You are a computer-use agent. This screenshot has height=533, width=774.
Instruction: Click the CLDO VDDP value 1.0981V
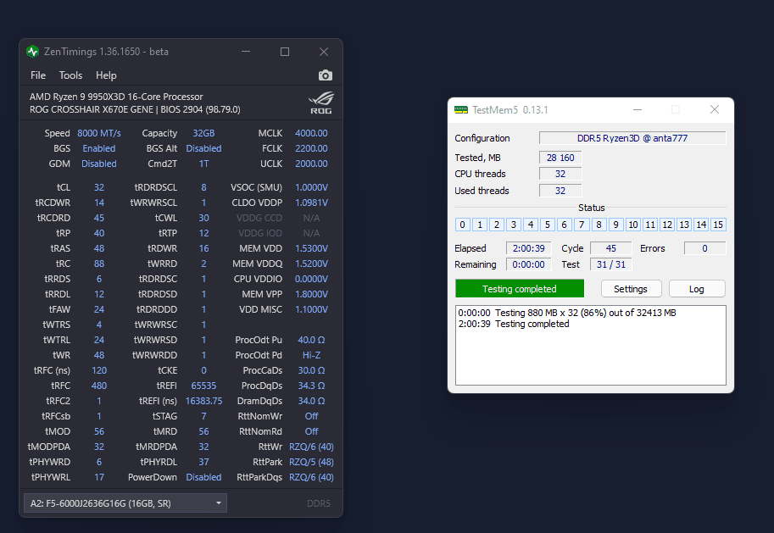coord(311,203)
